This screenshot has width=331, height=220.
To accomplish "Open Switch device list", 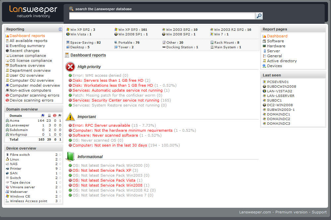I will pos(16,178).
